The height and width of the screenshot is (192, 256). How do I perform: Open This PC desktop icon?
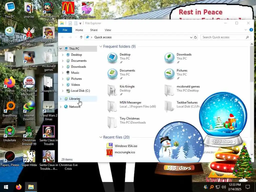(x=10, y=10)
